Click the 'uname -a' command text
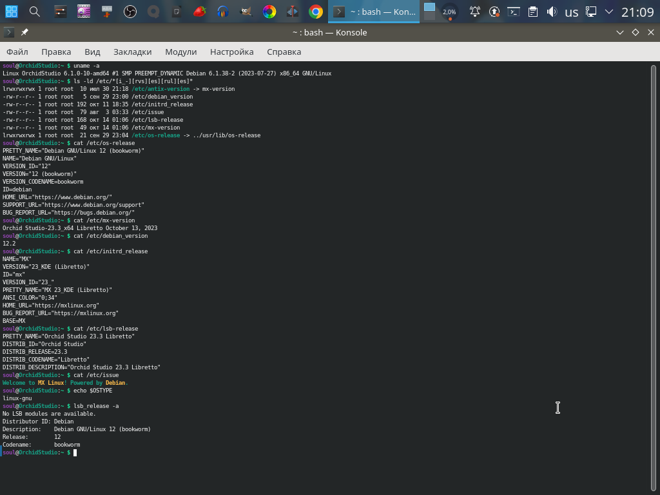The image size is (660, 495). pyautogui.click(x=87, y=66)
